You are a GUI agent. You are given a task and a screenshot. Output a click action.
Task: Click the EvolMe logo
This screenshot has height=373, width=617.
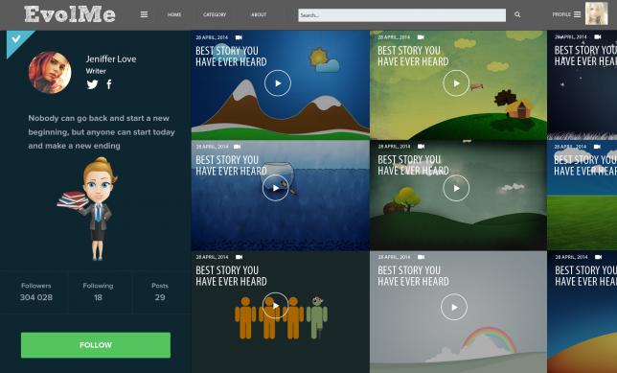point(70,14)
